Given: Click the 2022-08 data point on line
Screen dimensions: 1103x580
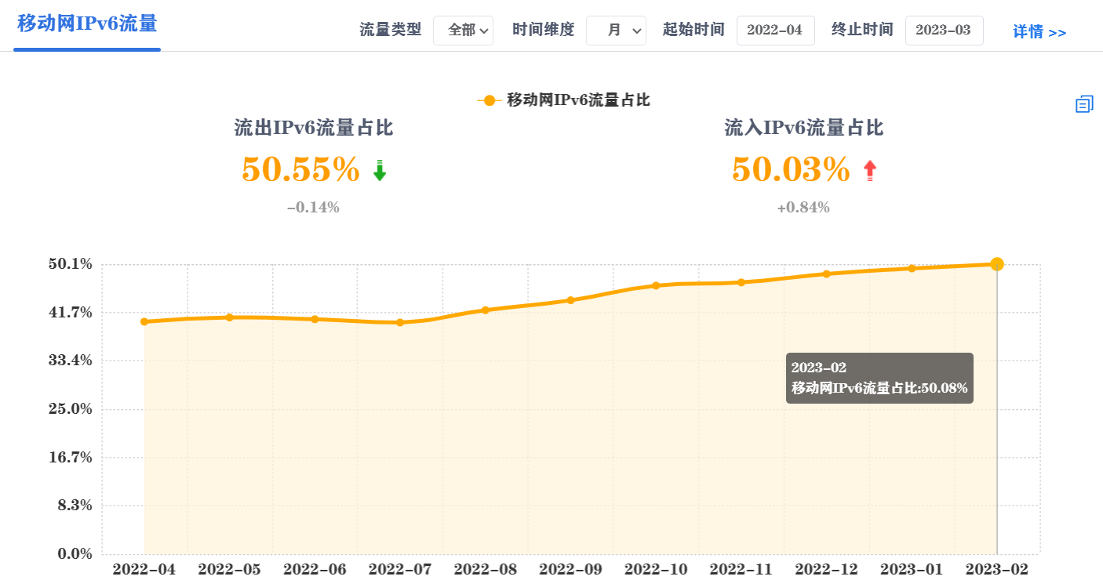Looking at the screenshot, I should 485,310.
